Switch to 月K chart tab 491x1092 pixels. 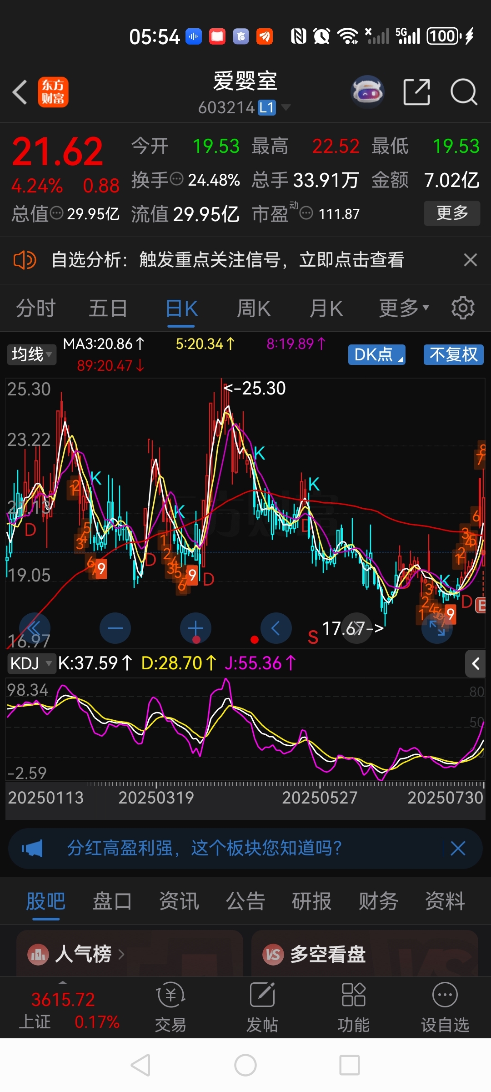click(326, 308)
